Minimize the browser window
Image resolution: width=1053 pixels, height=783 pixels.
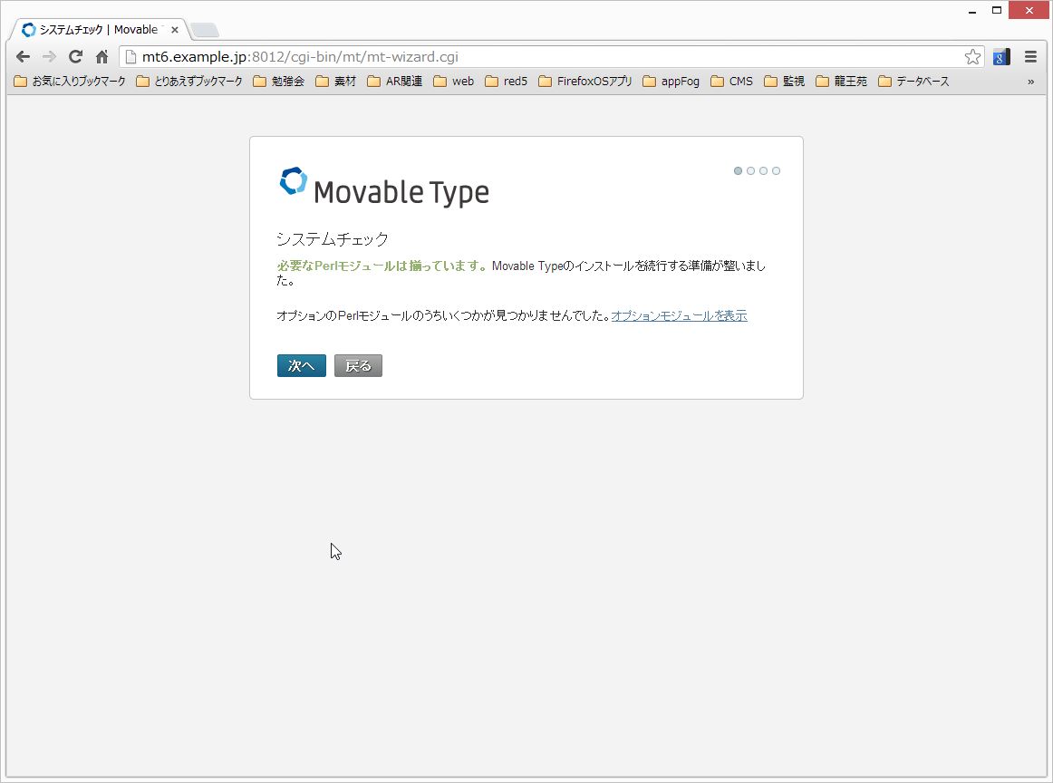pyautogui.click(x=971, y=11)
